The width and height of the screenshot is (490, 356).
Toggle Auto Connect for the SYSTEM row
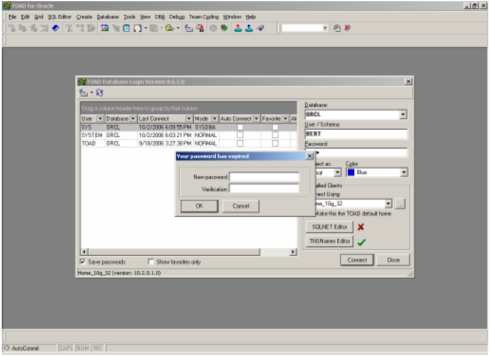pyautogui.click(x=240, y=135)
